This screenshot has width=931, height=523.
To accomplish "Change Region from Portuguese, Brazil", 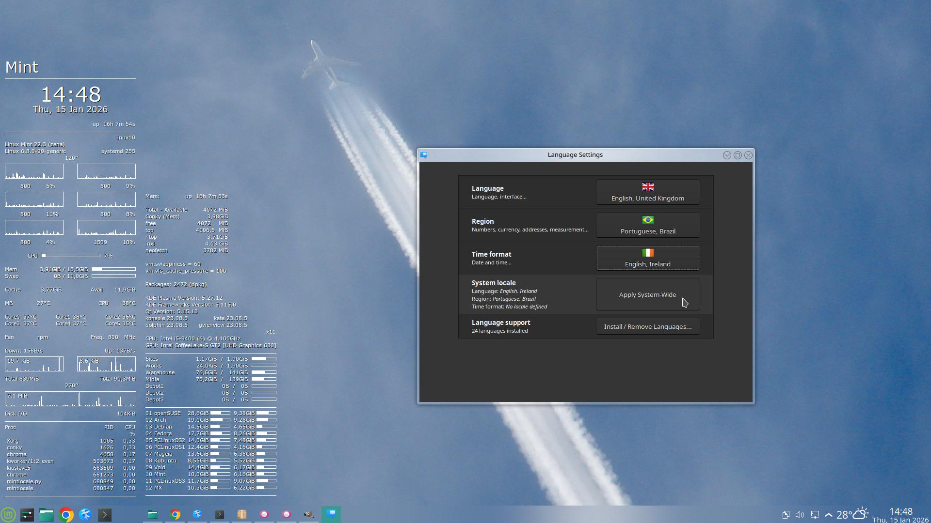I will click(647, 225).
